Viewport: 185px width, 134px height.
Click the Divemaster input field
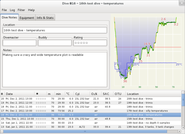click(x=20, y=43)
